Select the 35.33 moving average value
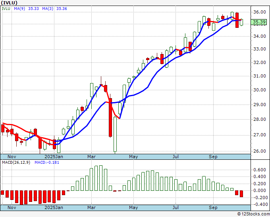270x217 pixels. [33, 9]
